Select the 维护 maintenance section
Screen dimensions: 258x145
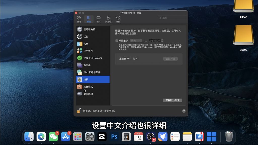point(93,79)
